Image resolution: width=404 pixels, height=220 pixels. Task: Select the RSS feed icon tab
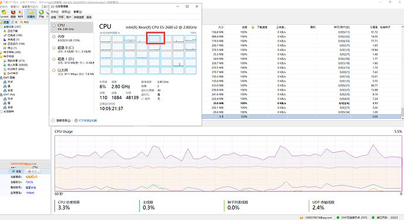pos(25,22)
